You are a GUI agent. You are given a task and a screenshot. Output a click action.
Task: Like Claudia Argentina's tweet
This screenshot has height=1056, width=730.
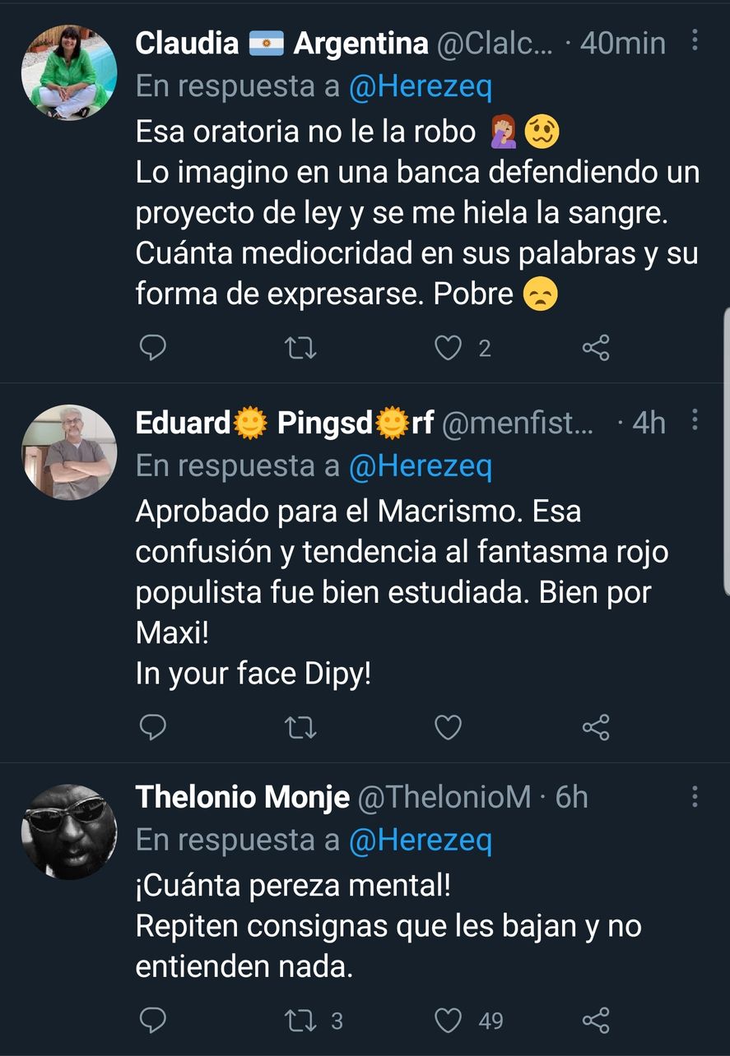(448, 348)
